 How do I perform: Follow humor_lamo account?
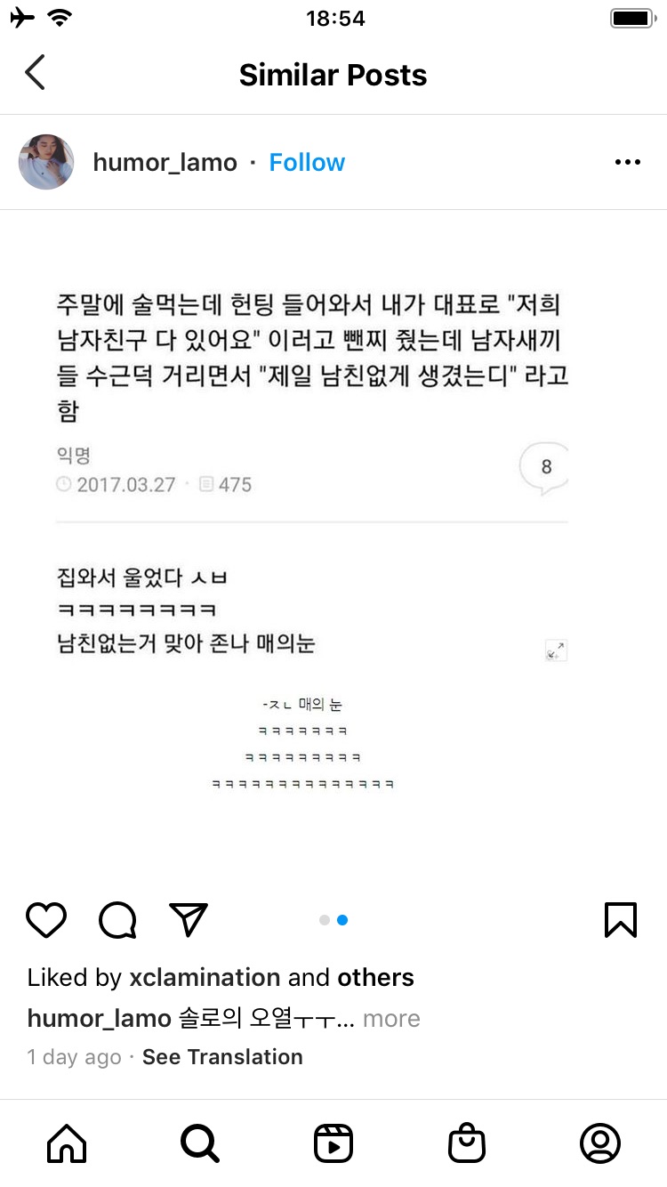coord(307,162)
